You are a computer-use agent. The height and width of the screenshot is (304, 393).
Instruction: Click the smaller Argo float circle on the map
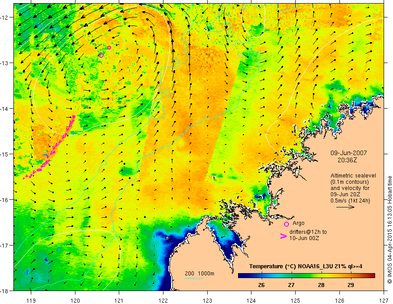[109, 48]
